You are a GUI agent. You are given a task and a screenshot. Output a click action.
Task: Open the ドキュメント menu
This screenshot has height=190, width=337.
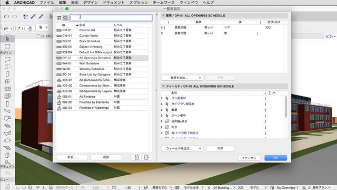[x=114, y=3]
